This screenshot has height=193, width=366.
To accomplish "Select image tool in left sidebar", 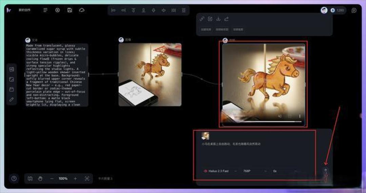I will pyautogui.click(x=12, y=79).
